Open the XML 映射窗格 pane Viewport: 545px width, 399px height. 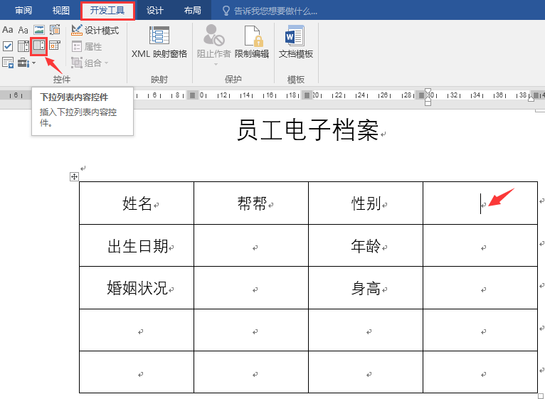click(x=159, y=42)
